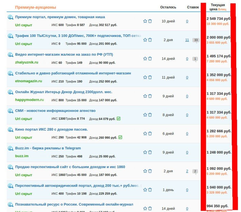Click comment bubble with 1 on zhalyuznik row
The image size is (241, 212).
(195, 59)
